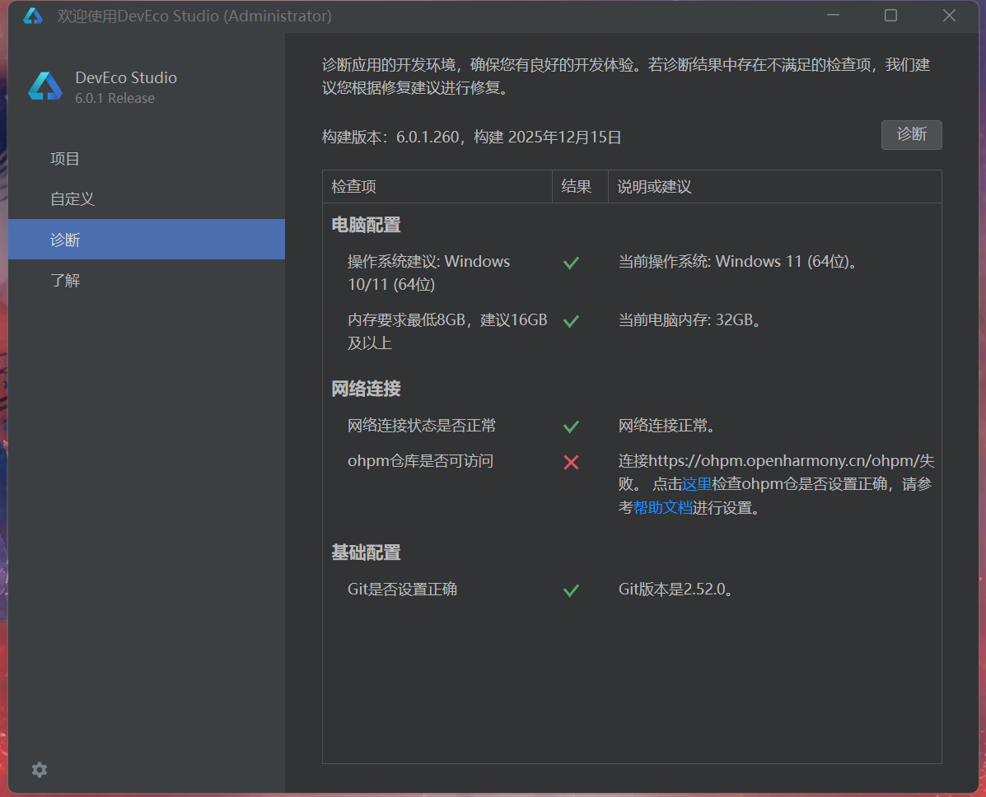Click Git是否设置正确 check item
The image size is (986, 797).
click(402, 590)
